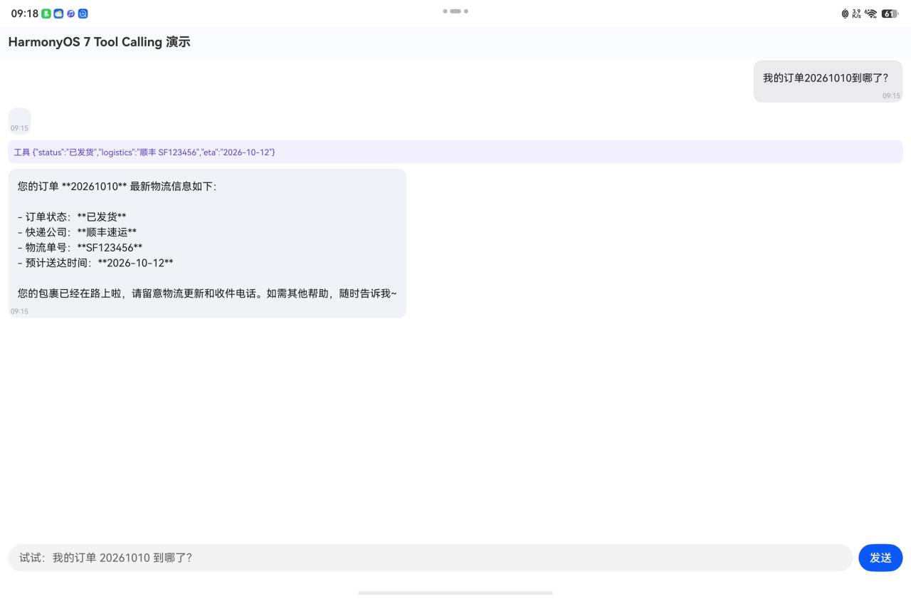The height and width of the screenshot is (599, 911).
Task: Tap the line 物流单号: **SF123456**
Action: (80, 248)
